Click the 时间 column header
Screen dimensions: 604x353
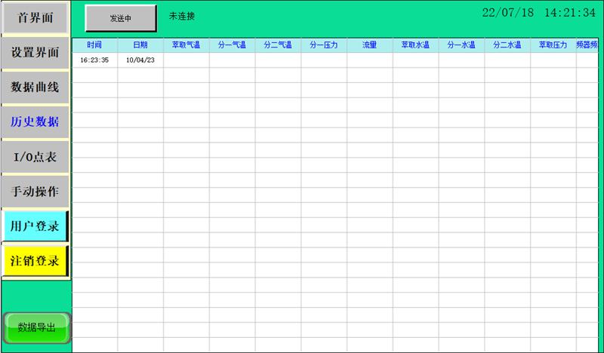coord(94,45)
